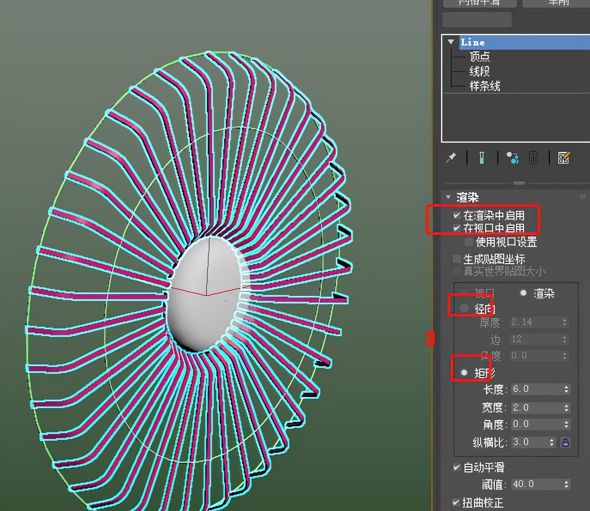Click the 网格平滑 modifier button

pos(479,3)
